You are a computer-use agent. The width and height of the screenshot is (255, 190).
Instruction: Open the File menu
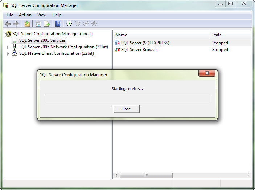click(10, 15)
